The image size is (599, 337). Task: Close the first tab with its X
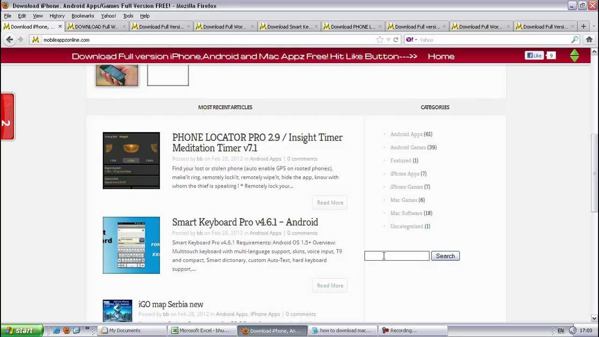[x=60, y=27]
